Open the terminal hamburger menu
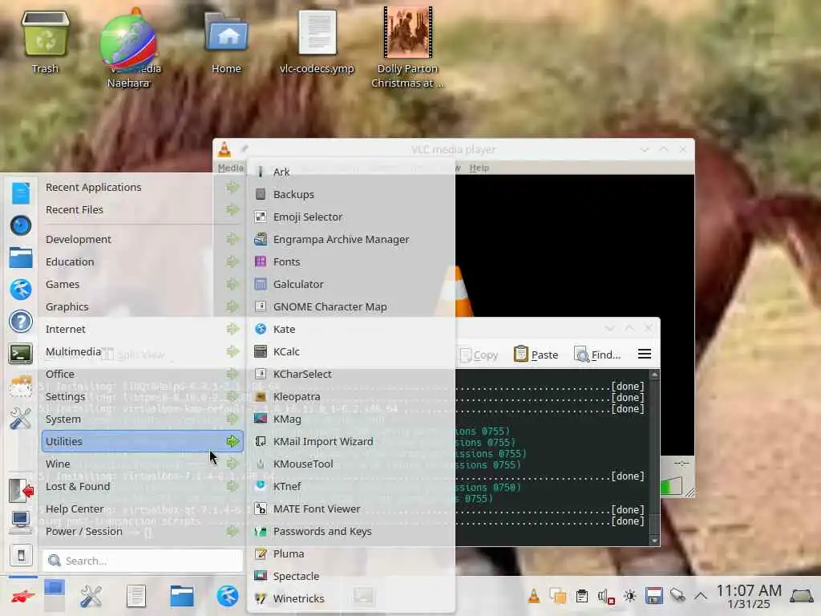Image resolution: width=821 pixels, height=616 pixels. pos(645,355)
